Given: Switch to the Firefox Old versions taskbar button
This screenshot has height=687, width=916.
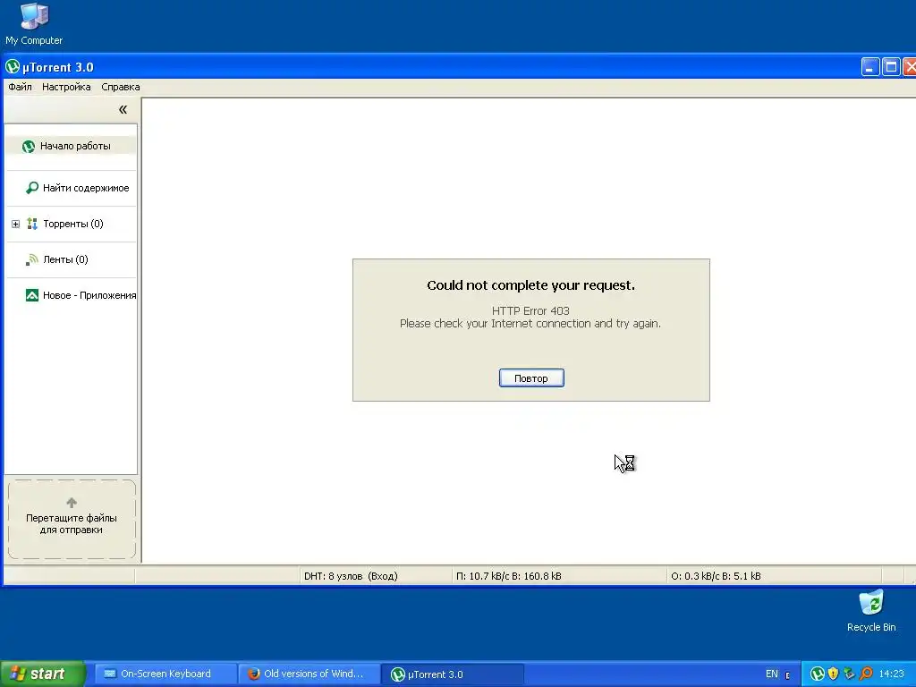Looking at the screenshot, I should click(310, 674).
